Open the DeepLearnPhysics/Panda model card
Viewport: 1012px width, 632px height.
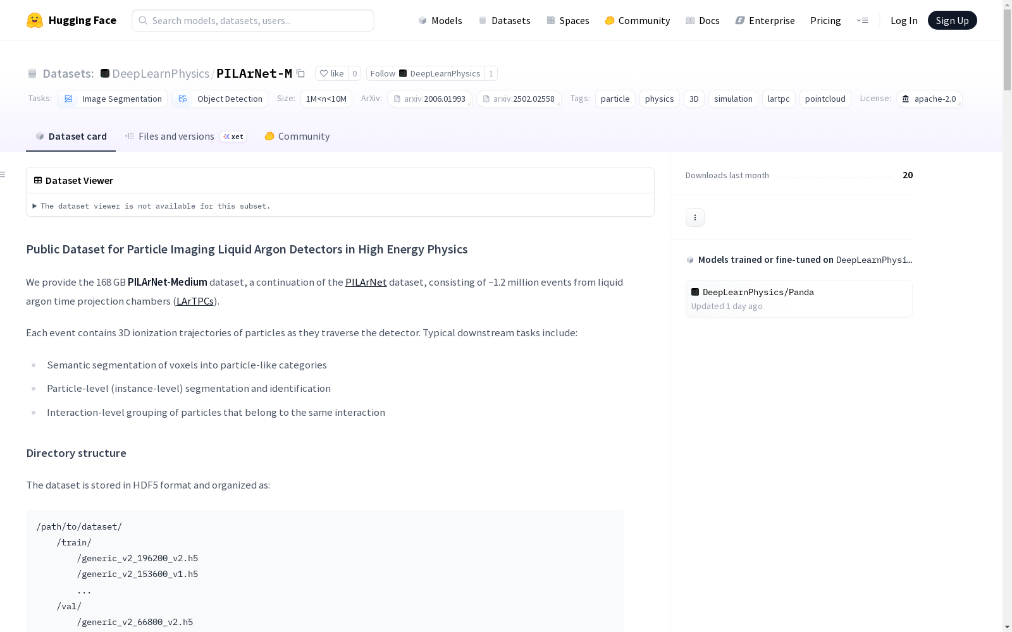point(799,299)
